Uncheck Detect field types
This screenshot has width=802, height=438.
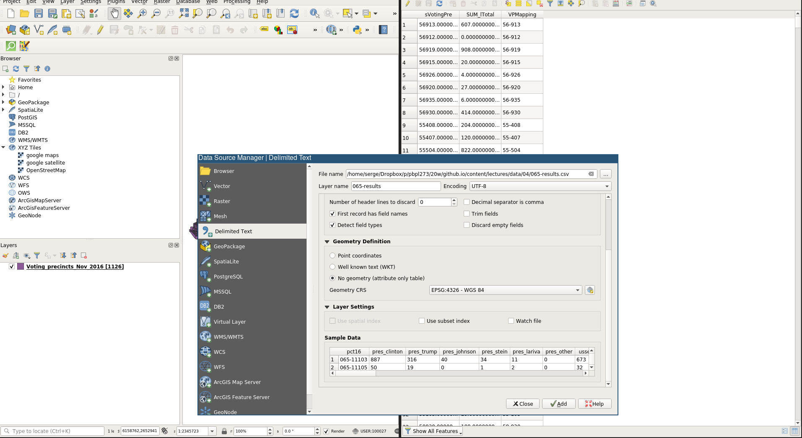pyautogui.click(x=332, y=225)
